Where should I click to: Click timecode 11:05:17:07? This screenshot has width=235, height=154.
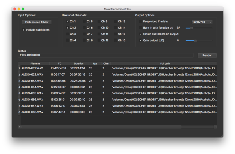tap(58, 74)
